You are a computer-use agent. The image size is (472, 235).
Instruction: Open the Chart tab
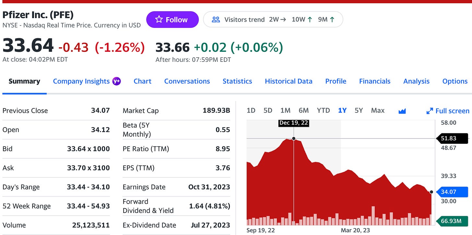[x=142, y=81]
